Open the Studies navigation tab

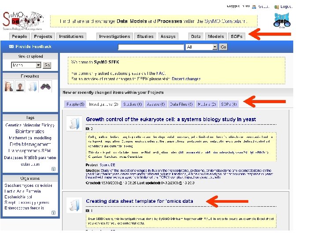[145, 37]
